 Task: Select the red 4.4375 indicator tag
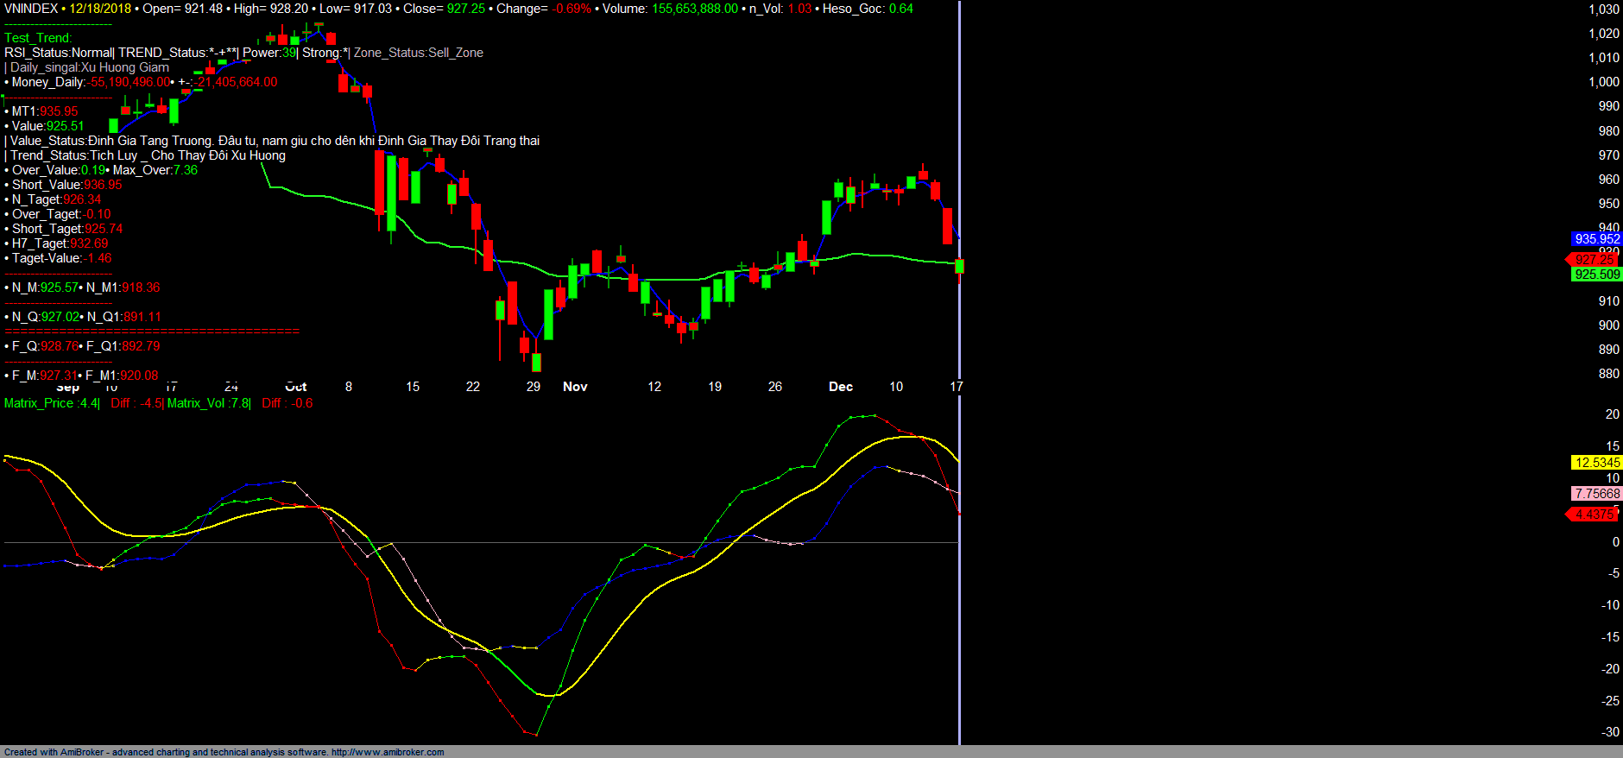[x=1594, y=515]
